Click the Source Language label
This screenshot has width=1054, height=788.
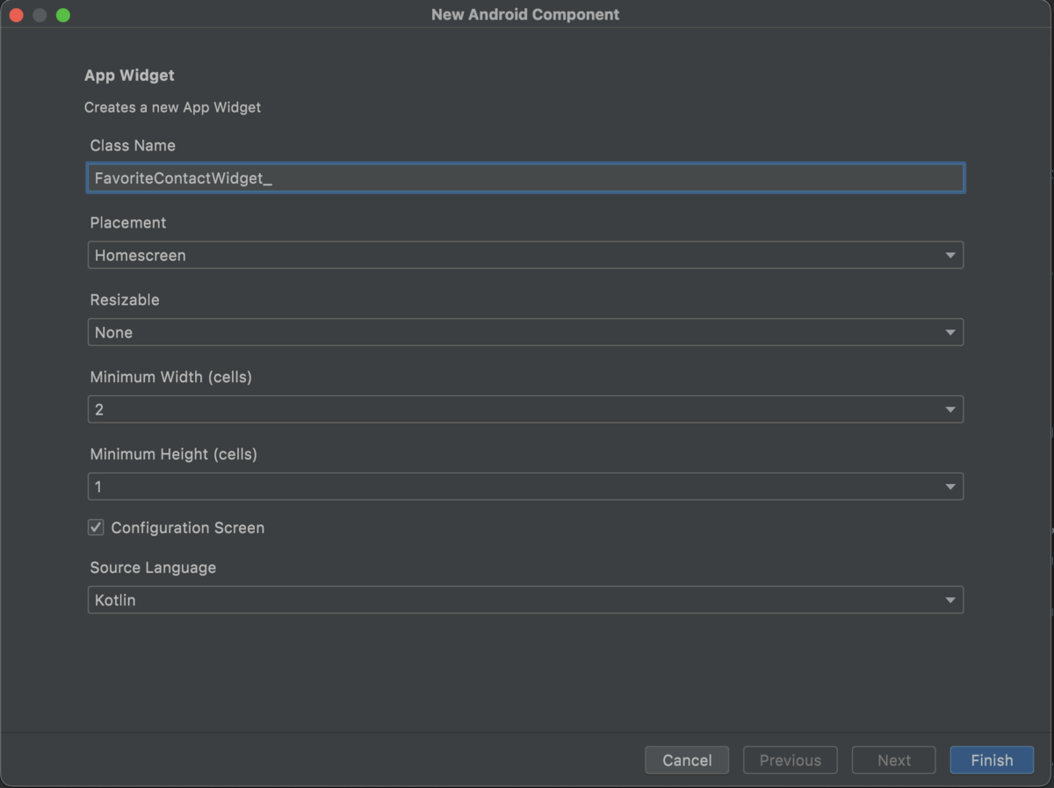point(153,568)
